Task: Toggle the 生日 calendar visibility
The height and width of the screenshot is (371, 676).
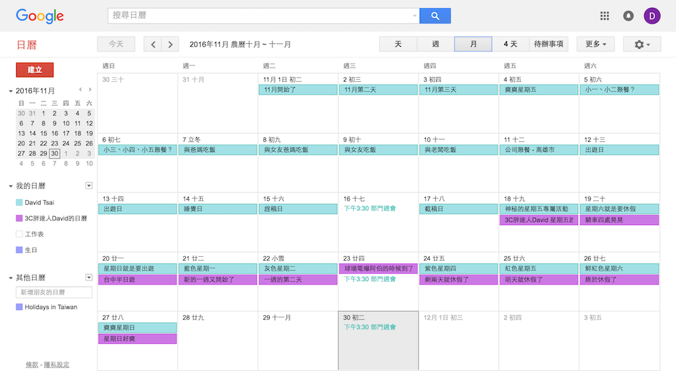Action: (x=20, y=250)
